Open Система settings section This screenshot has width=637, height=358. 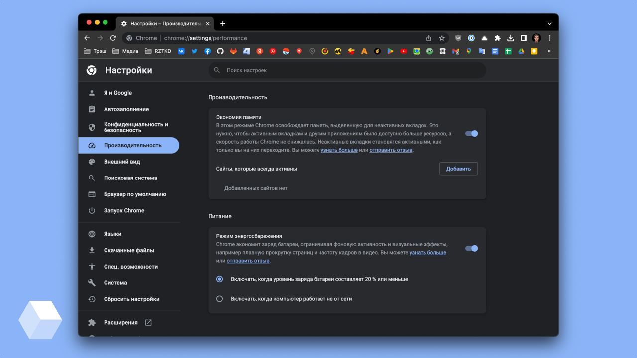128,283
